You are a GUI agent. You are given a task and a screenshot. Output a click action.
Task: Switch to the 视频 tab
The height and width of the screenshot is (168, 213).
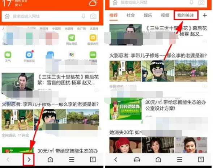coord(165,15)
